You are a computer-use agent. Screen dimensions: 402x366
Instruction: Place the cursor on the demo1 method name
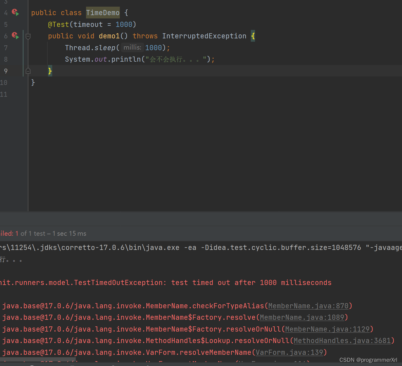click(109, 36)
